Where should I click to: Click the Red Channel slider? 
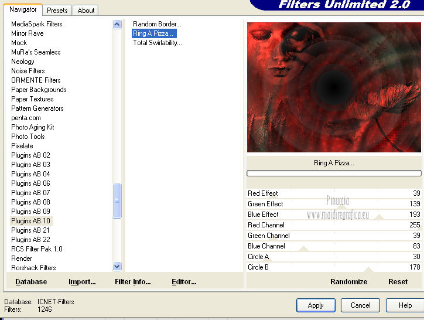pyautogui.click(x=334, y=225)
